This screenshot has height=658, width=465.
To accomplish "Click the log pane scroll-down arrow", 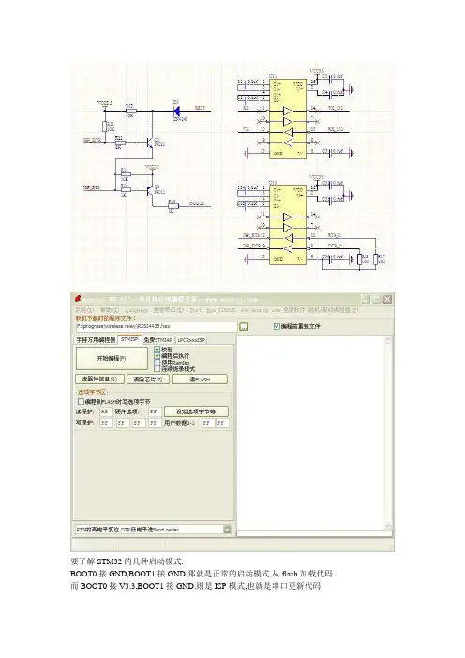I will point(388,526).
